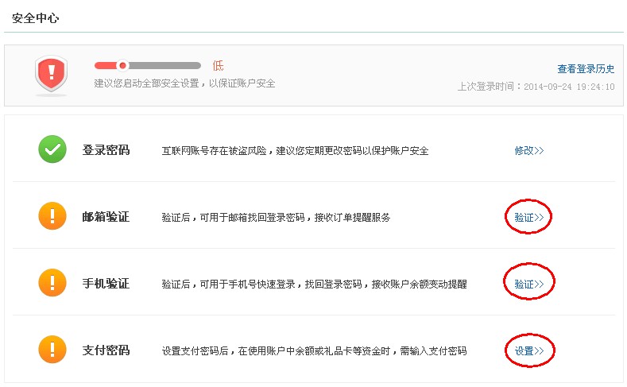Select the 登录密码 heading
The image size is (627, 387).
[x=106, y=150]
